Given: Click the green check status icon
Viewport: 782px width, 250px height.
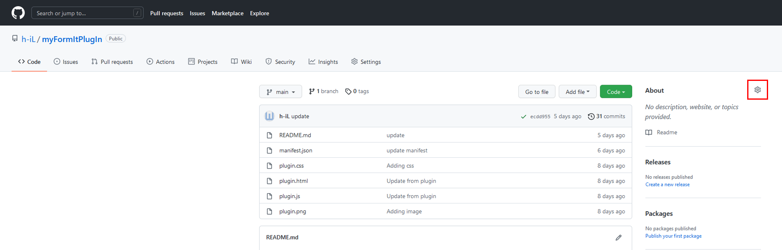Looking at the screenshot, I should coord(523,117).
